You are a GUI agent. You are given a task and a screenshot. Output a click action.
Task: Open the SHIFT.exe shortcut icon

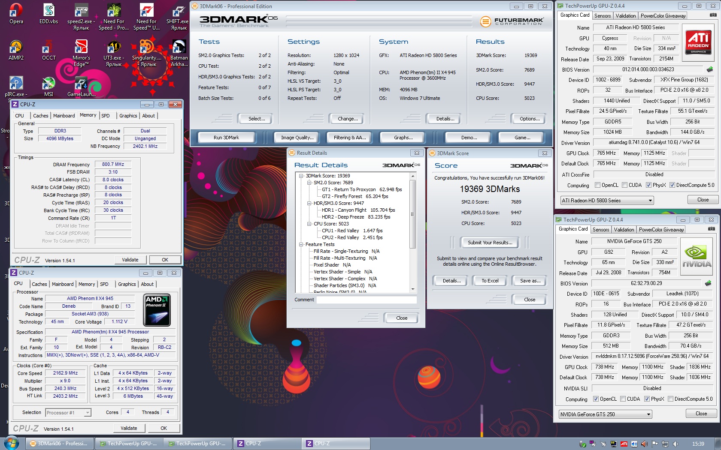click(179, 17)
